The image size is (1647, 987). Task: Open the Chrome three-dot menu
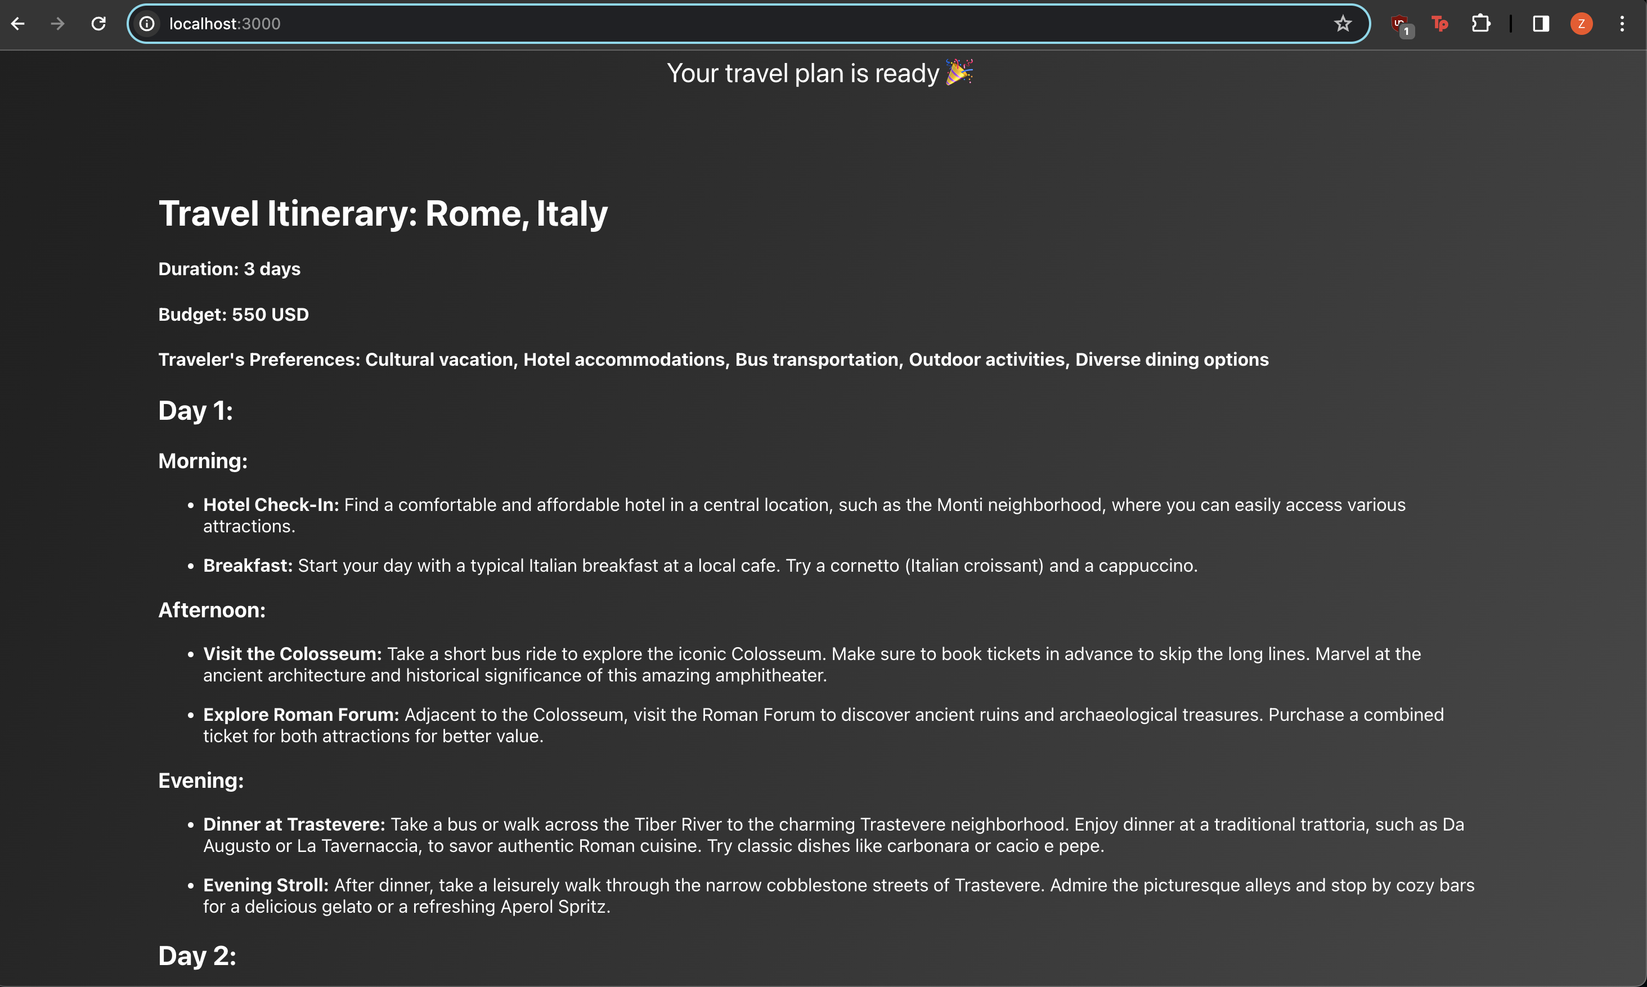point(1622,23)
